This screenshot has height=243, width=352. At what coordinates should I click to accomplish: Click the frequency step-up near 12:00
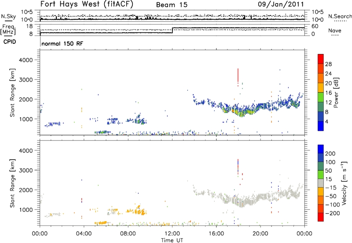[x=172, y=30]
